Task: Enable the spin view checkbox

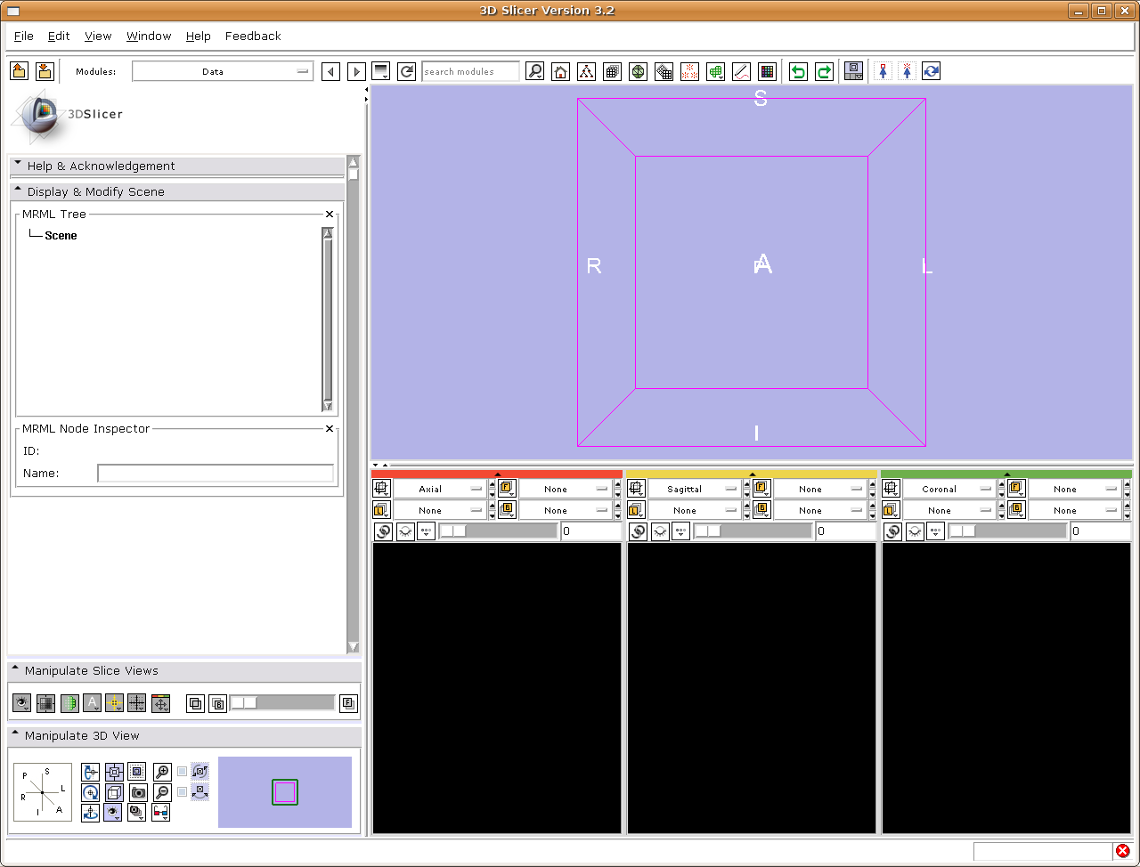Action: (x=183, y=772)
